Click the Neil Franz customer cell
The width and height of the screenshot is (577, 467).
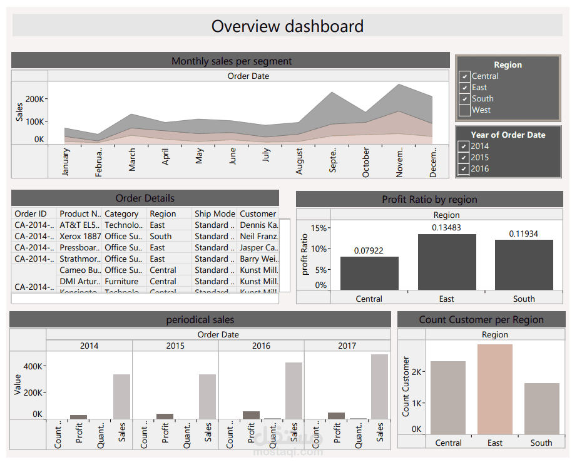[258, 236]
